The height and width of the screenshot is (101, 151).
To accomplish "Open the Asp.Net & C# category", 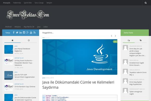I will (29, 27).
